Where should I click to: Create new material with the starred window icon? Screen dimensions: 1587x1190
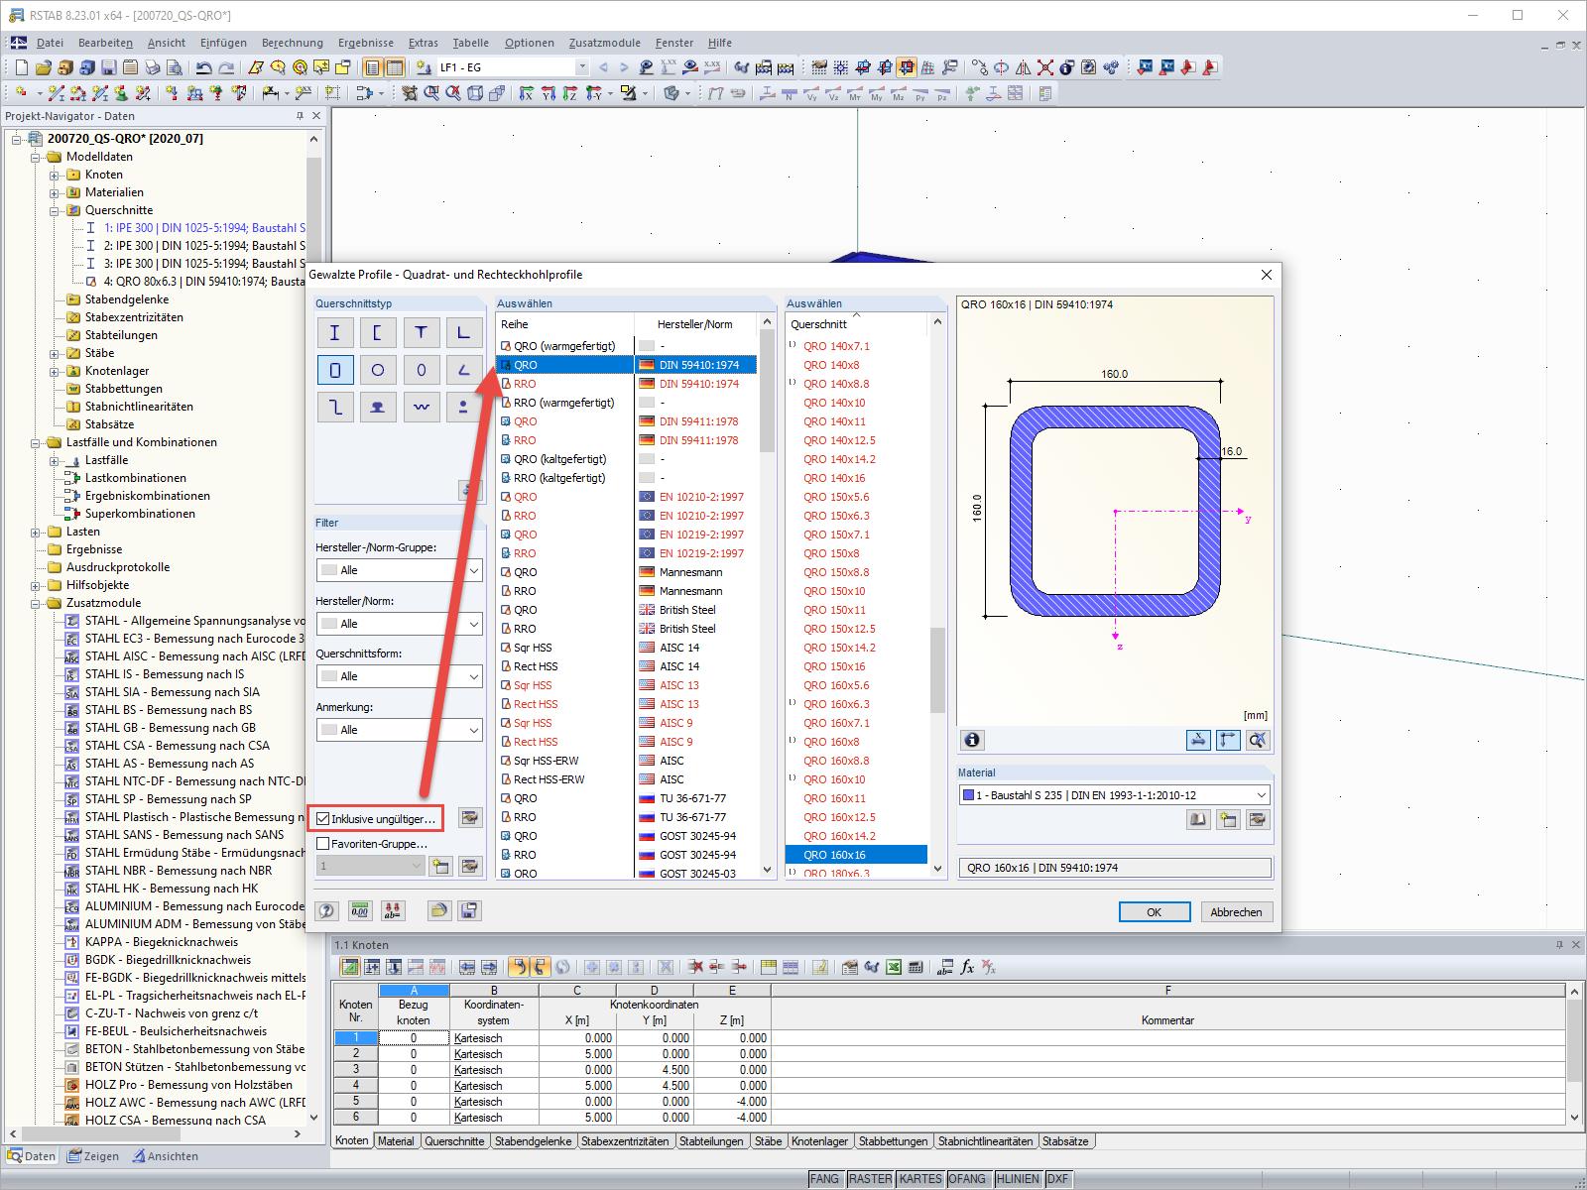click(1228, 819)
